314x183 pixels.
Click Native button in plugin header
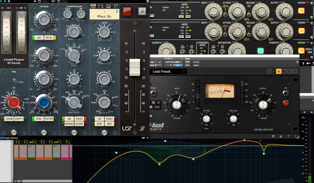point(196,65)
